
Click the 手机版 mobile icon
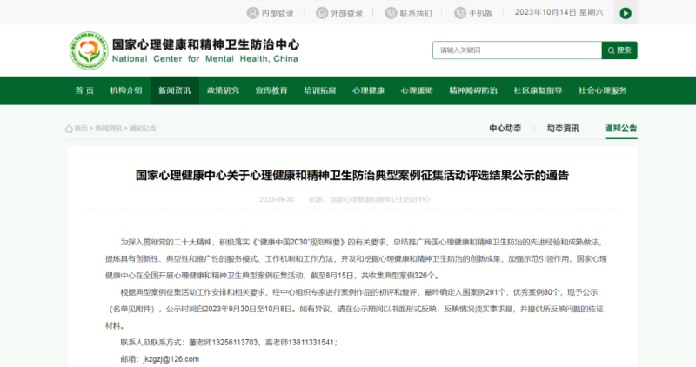[x=459, y=13]
